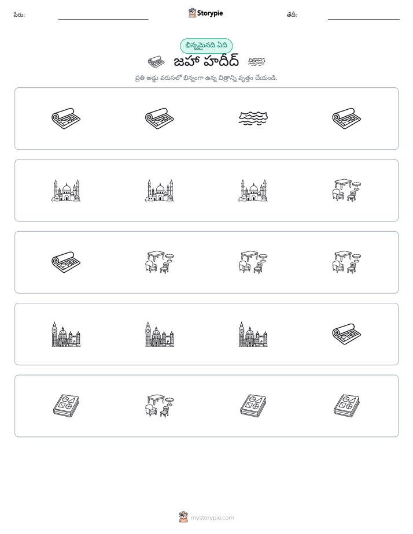Select the third clock tower picture in row four
Screen dimensions: 413x534
[x=253, y=334]
